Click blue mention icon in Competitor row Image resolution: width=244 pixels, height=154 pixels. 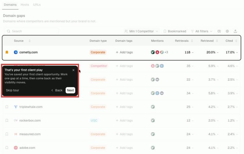coord(162,66)
